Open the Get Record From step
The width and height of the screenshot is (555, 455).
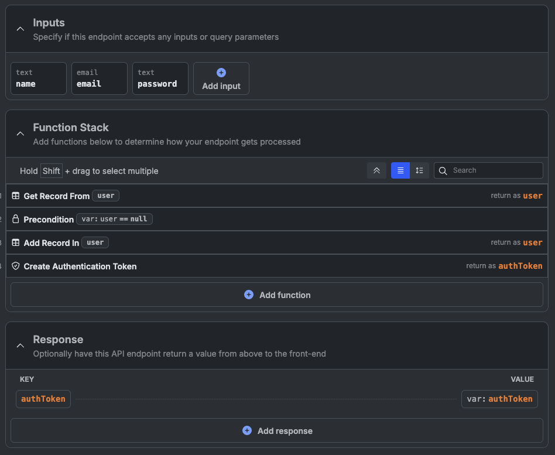point(277,196)
